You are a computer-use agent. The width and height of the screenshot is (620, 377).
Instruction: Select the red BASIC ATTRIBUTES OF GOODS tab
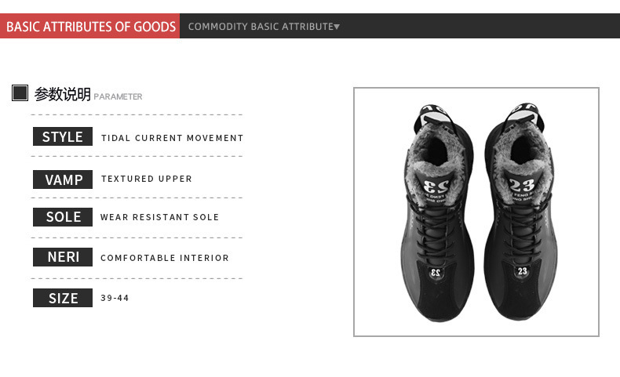pos(90,27)
